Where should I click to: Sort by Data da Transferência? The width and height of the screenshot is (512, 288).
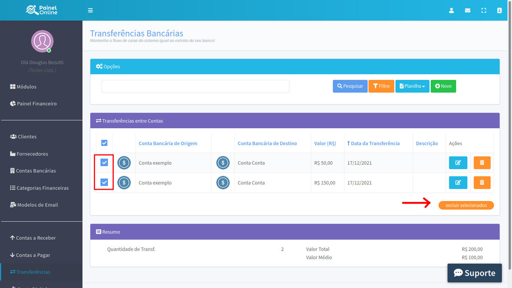click(x=373, y=143)
